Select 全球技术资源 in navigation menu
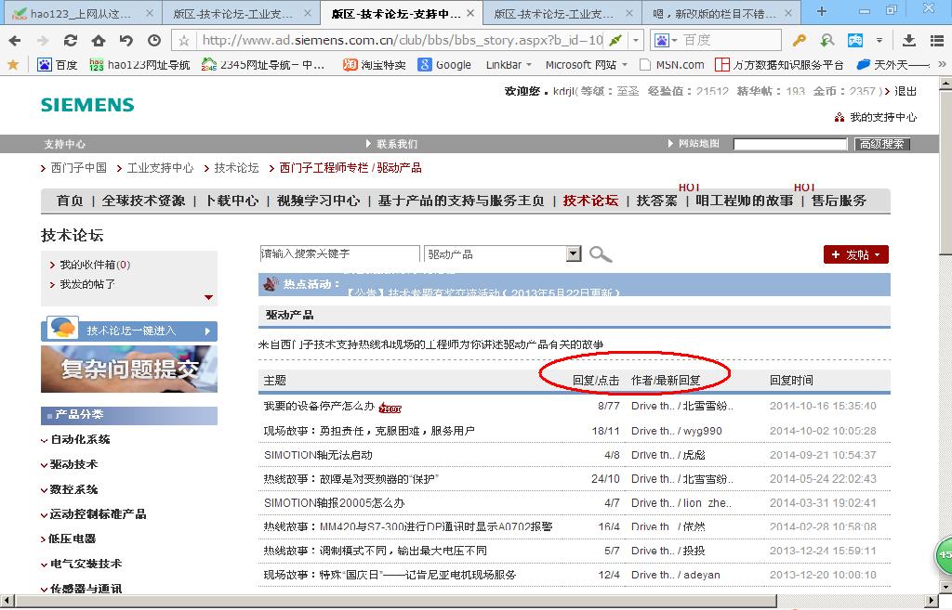Screen dimensions: 952x610 [143, 201]
